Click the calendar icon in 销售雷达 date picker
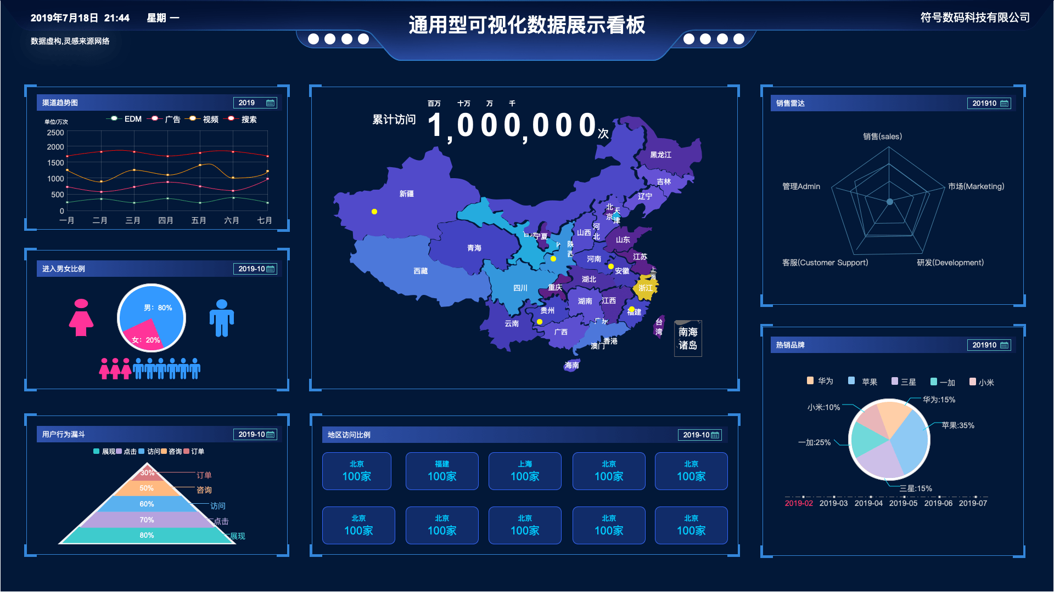Screen dimensions: 1054x592 point(1004,104)
